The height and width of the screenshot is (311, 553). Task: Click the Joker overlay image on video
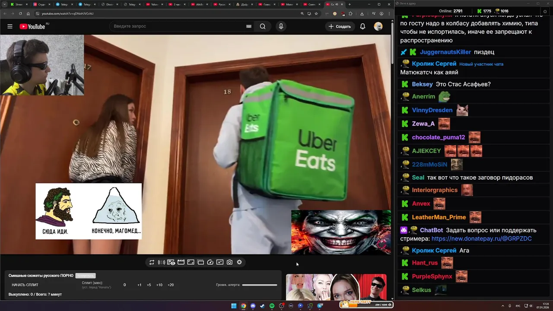[x=341, y=232]
